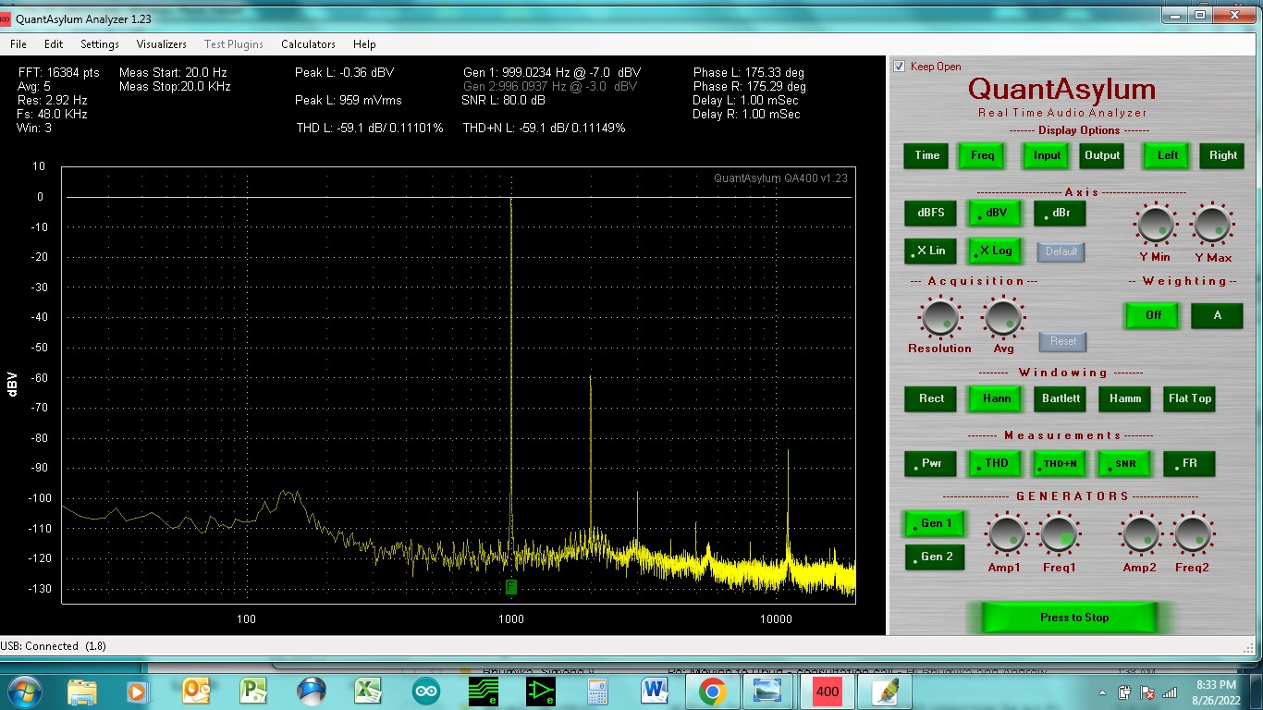Open the Calculator from the taskbar
The height and width of the screenshot is (710, 1263).
point(597,691)
